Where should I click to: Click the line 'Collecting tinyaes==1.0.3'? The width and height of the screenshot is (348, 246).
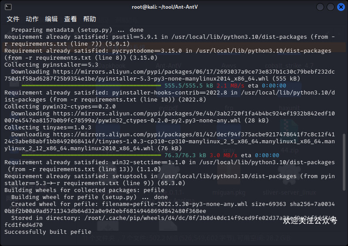[x=48, y=127]
